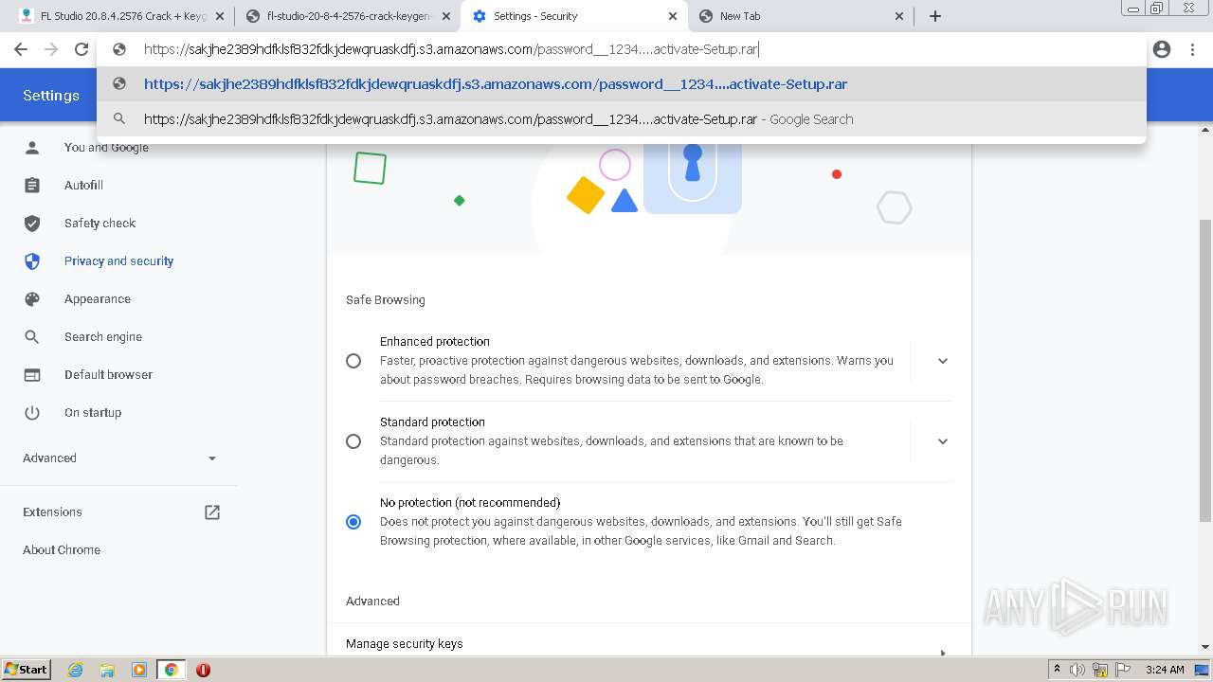Screen dimensions: 1213x682
Task: Expand the Advanced sidebar section
Action: (x=119, y=458)
